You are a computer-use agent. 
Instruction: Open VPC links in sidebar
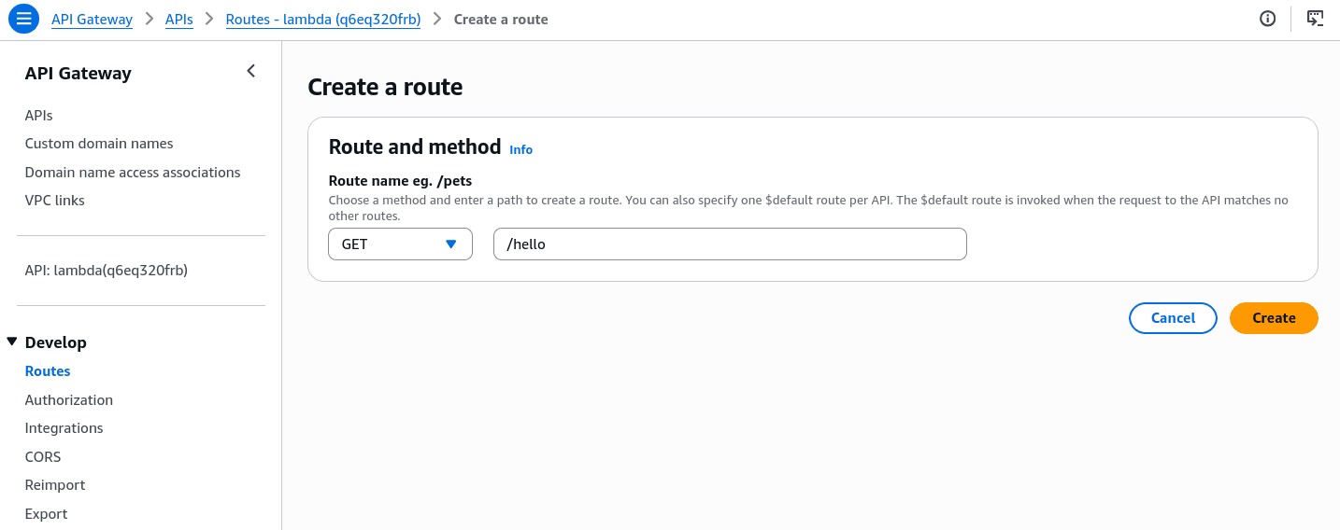point(55,201)
